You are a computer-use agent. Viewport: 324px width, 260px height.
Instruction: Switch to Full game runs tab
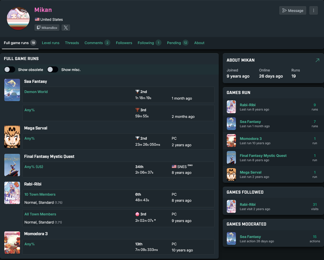(x=20, y=43)
